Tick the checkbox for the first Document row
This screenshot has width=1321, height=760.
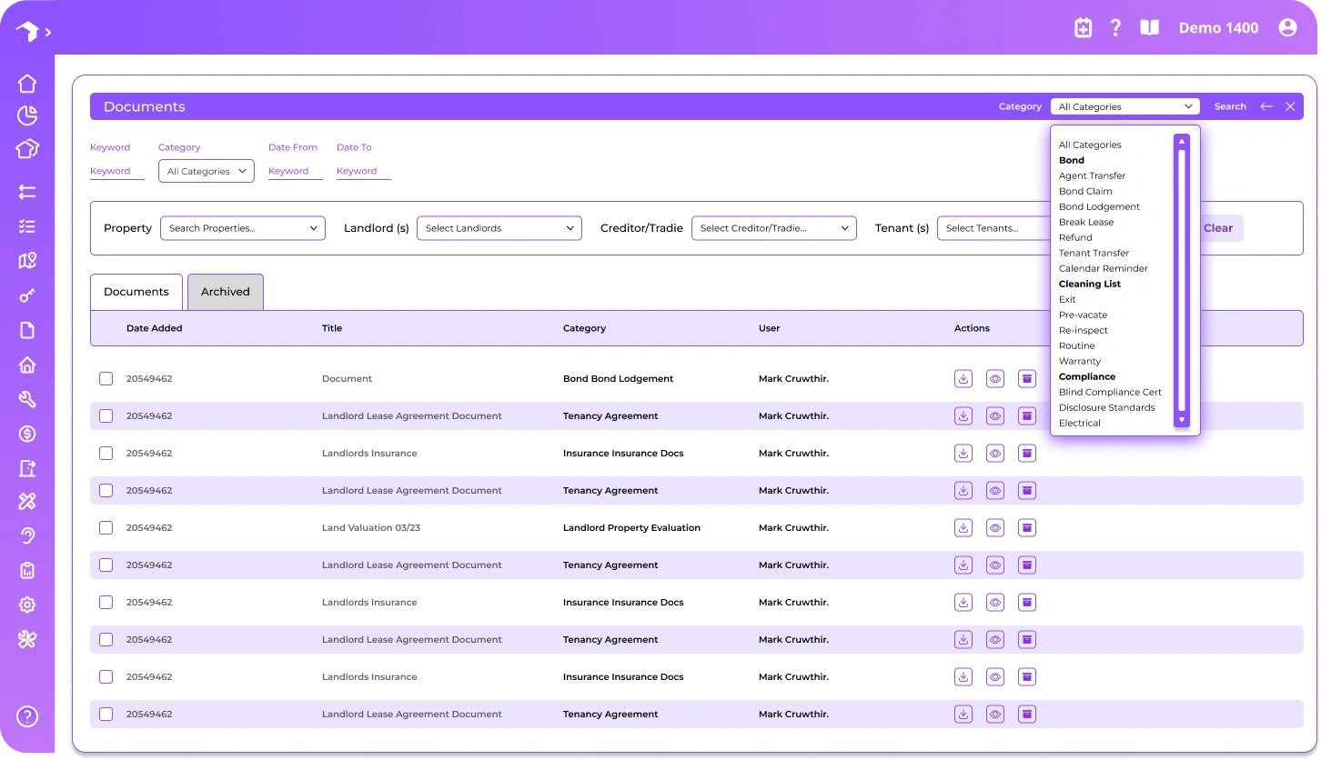106,378
